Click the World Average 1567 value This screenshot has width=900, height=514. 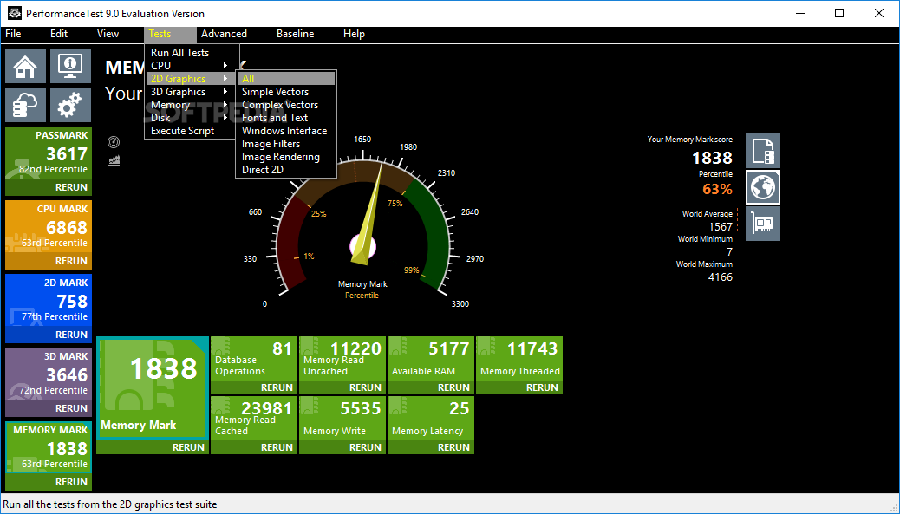(721, 226)
